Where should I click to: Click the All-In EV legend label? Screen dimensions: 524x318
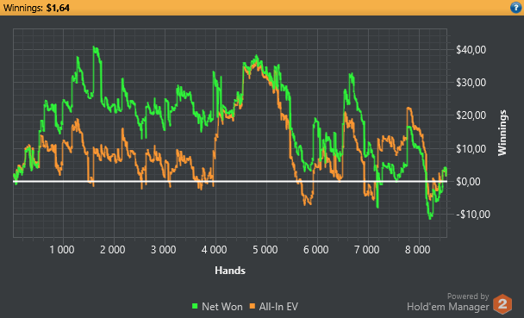(x=278, y=307)
